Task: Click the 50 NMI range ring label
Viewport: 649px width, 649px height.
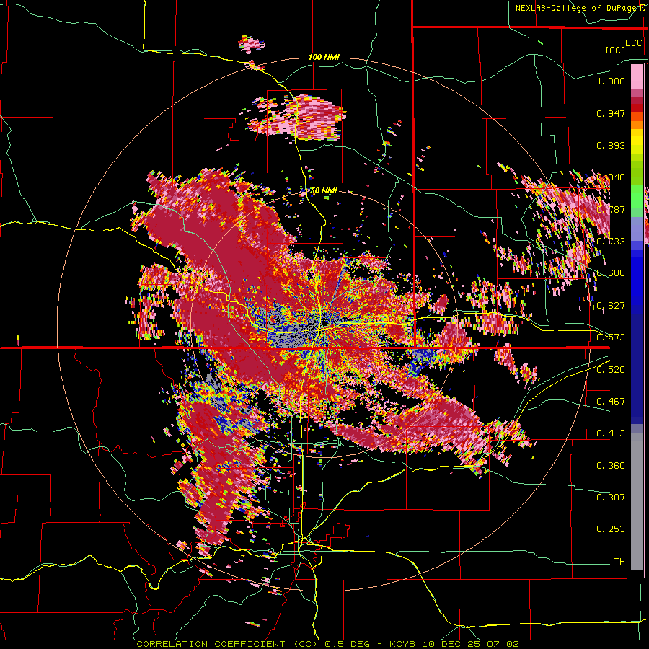Action: 324,191
